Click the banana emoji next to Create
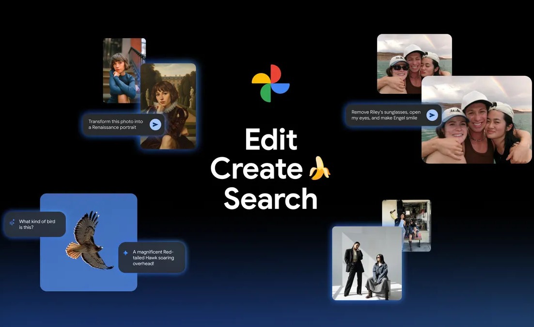Image resolution: width=534 pixels, height=327 pixels. [x=320, y=168]
